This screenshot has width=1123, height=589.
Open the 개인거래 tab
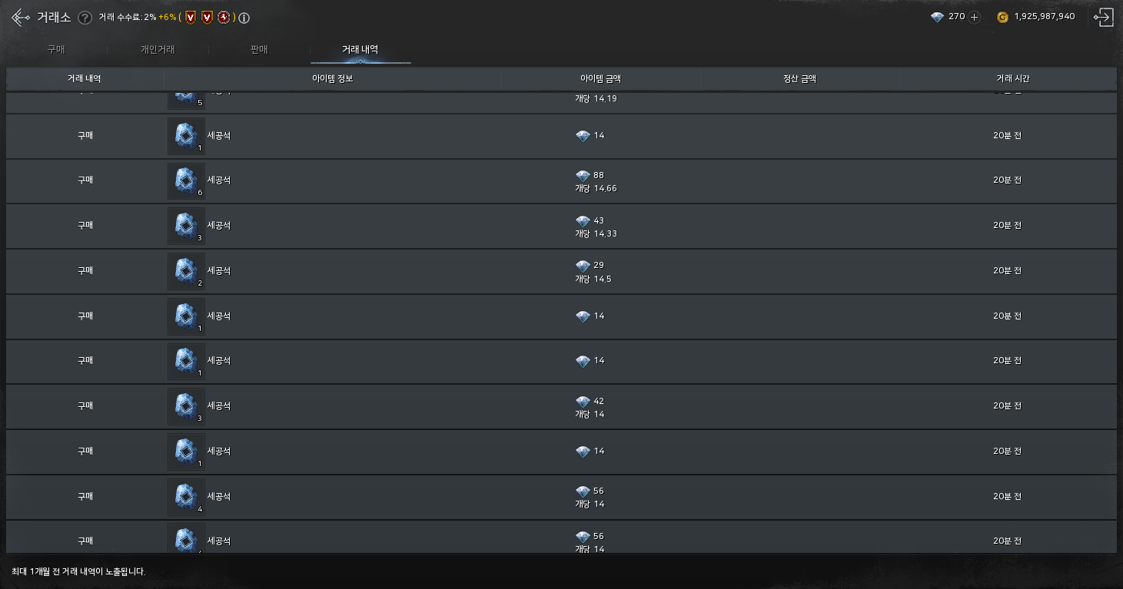(158, 49)
